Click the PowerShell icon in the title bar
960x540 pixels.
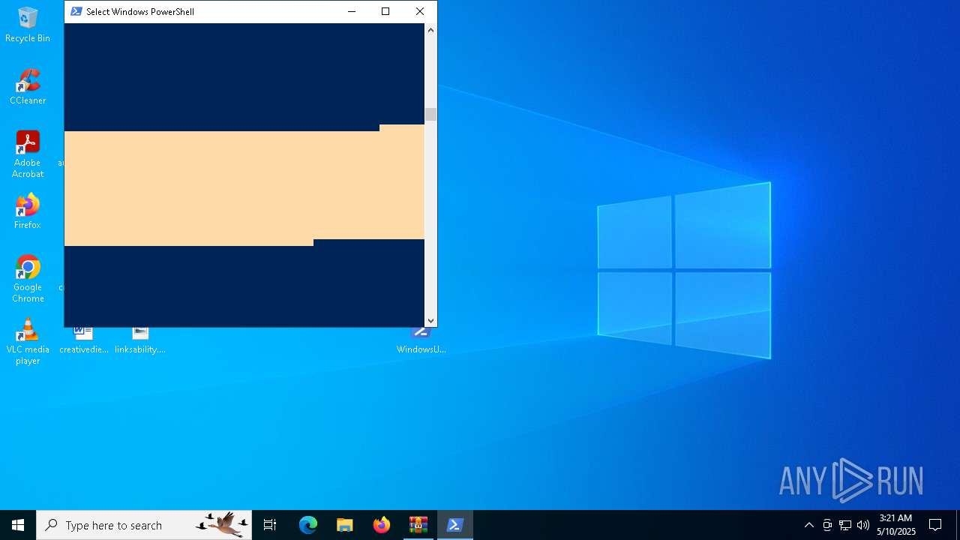click(x=76, y=11)
